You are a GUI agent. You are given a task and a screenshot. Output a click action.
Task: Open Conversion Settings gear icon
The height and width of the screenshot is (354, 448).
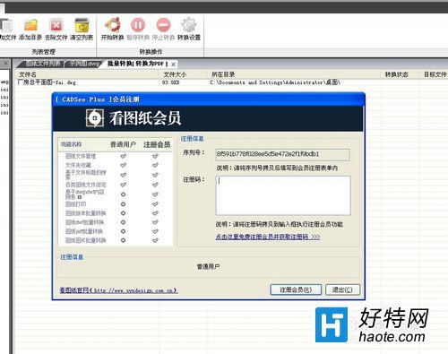coord(189,25)
